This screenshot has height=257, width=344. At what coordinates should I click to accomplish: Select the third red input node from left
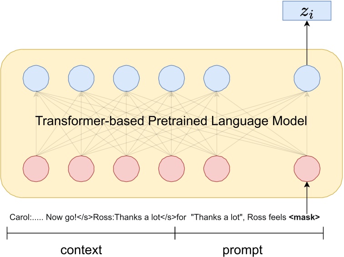pyautogui.click(x=126, y=167)
